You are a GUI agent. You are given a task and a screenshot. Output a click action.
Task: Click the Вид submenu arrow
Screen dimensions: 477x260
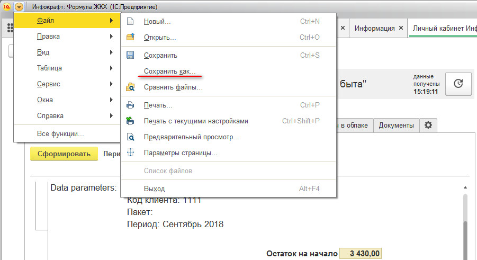pos(111,52)
